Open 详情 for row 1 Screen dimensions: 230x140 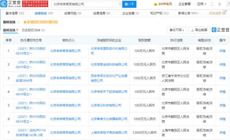(222, 51)
